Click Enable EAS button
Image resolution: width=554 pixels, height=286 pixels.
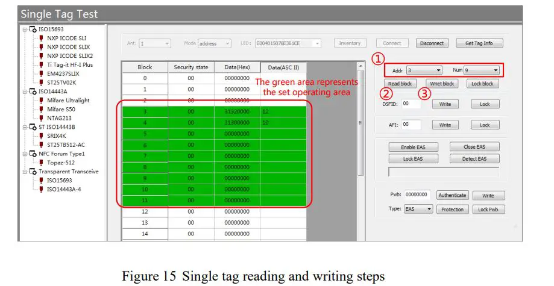coord(413,148)
